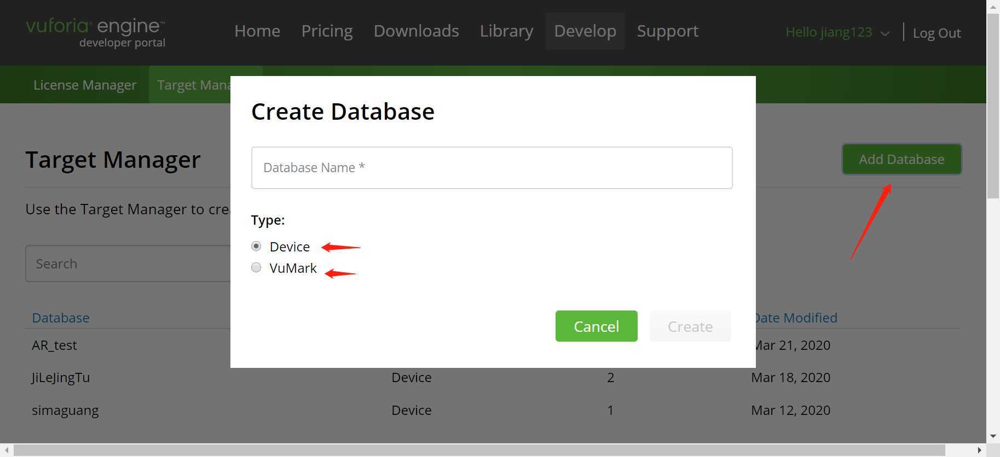
Task: Click the Create button in dialog
Action: click(x=690, y=326)
